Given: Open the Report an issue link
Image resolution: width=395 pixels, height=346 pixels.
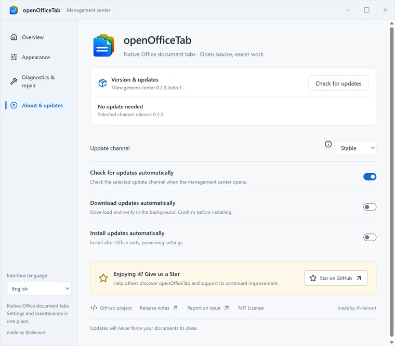Looking at the screenshot, I should (208, 308).
